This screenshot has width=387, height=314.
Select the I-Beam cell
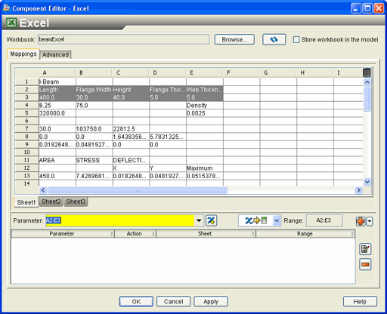click(x=57, y=82)
